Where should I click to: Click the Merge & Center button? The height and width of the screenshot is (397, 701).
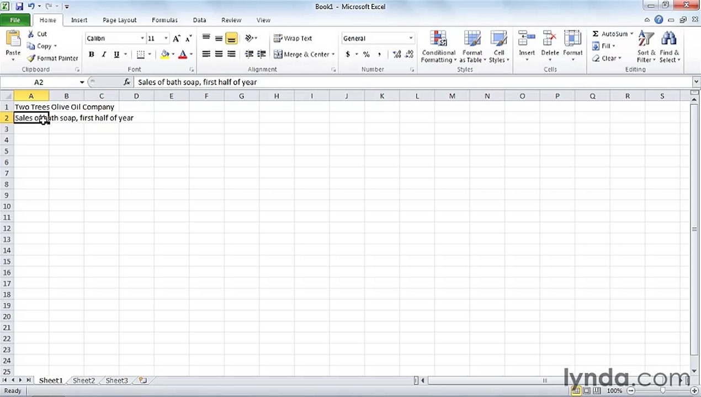click(301, 55)
